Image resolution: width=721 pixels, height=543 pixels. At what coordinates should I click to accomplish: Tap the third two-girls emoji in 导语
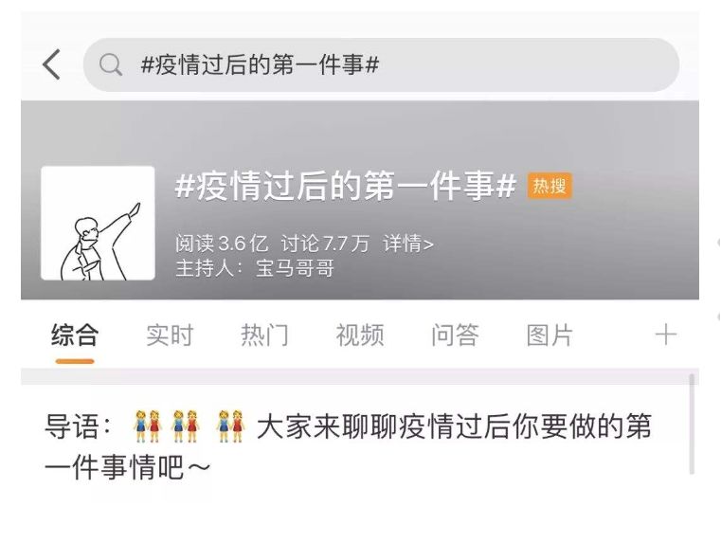coord(230,426)
